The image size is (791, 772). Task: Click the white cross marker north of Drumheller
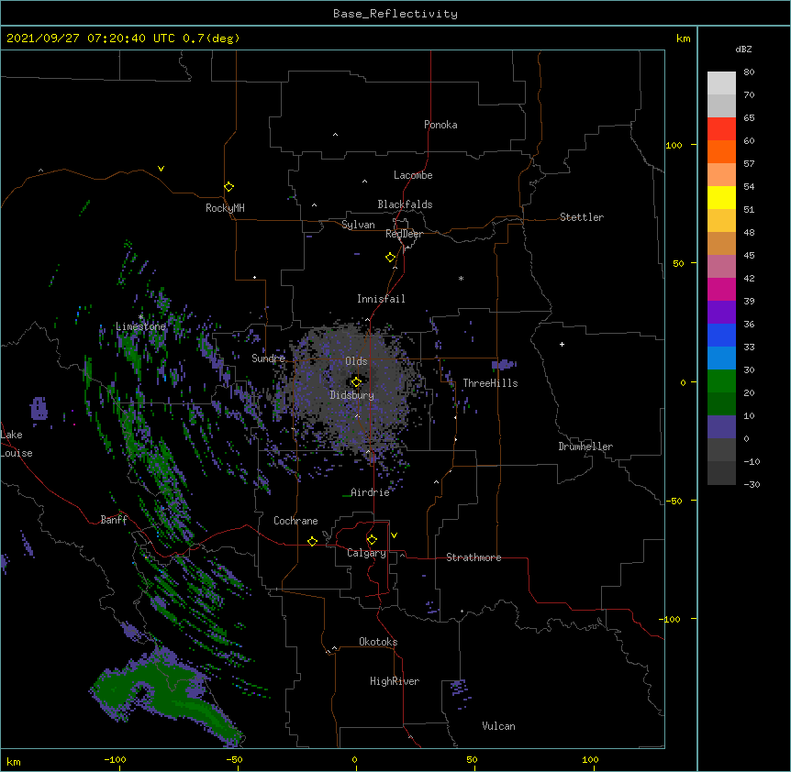coord(562,344)
